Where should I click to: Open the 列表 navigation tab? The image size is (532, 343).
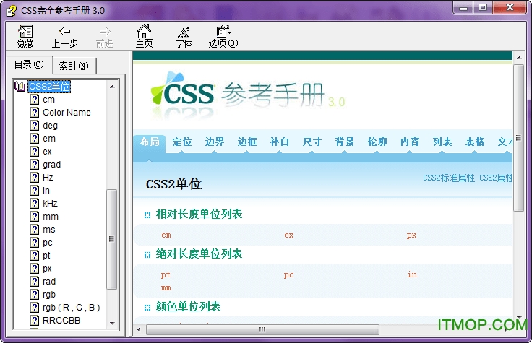442,142
